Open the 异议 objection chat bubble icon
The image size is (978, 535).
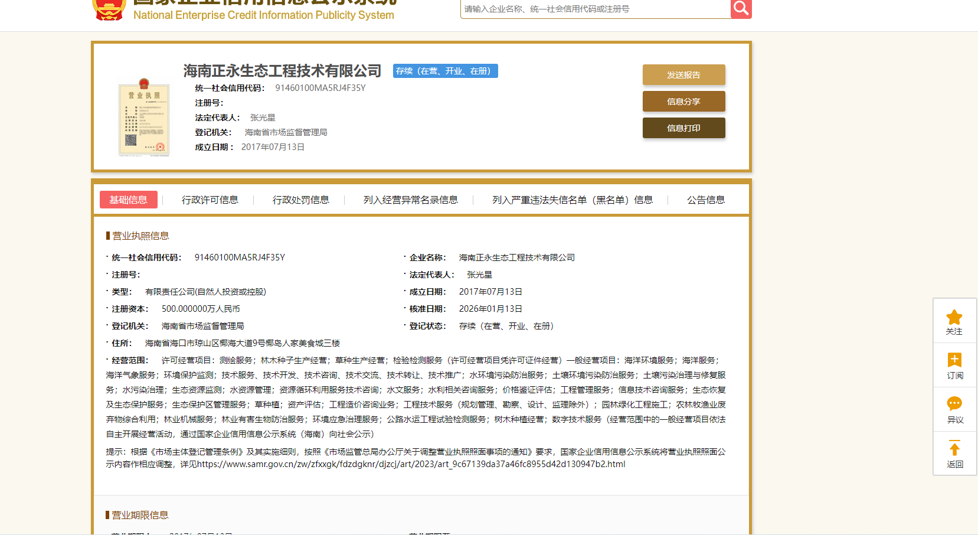(x=954, y=404)
